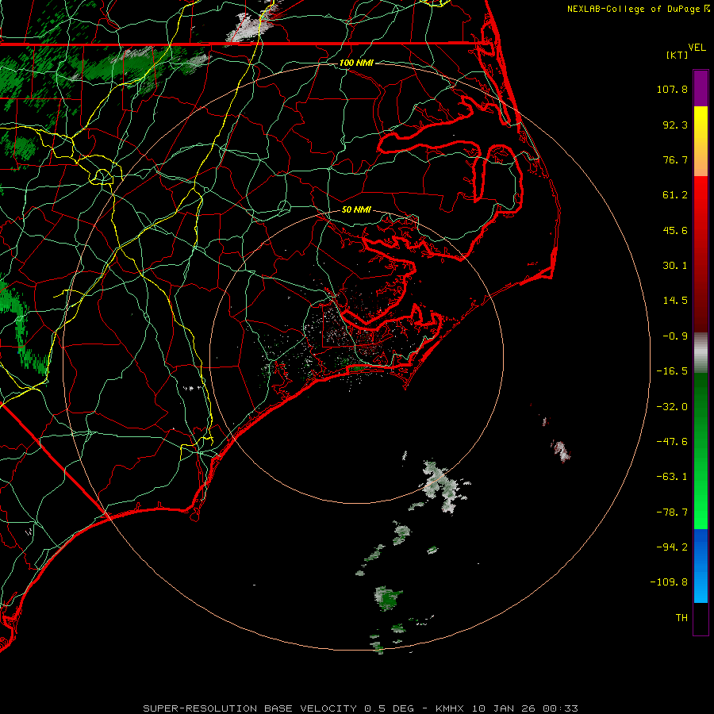Viewport: 714px width, 714px height.
Task: Click the -16.5 velocity scale value
Action: click(672, 371)
